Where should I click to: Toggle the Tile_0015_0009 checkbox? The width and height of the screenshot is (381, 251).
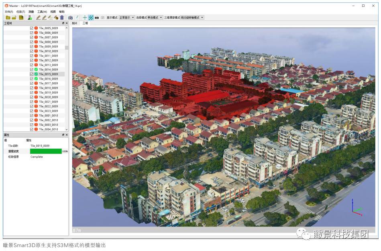(x=32, y=74)
